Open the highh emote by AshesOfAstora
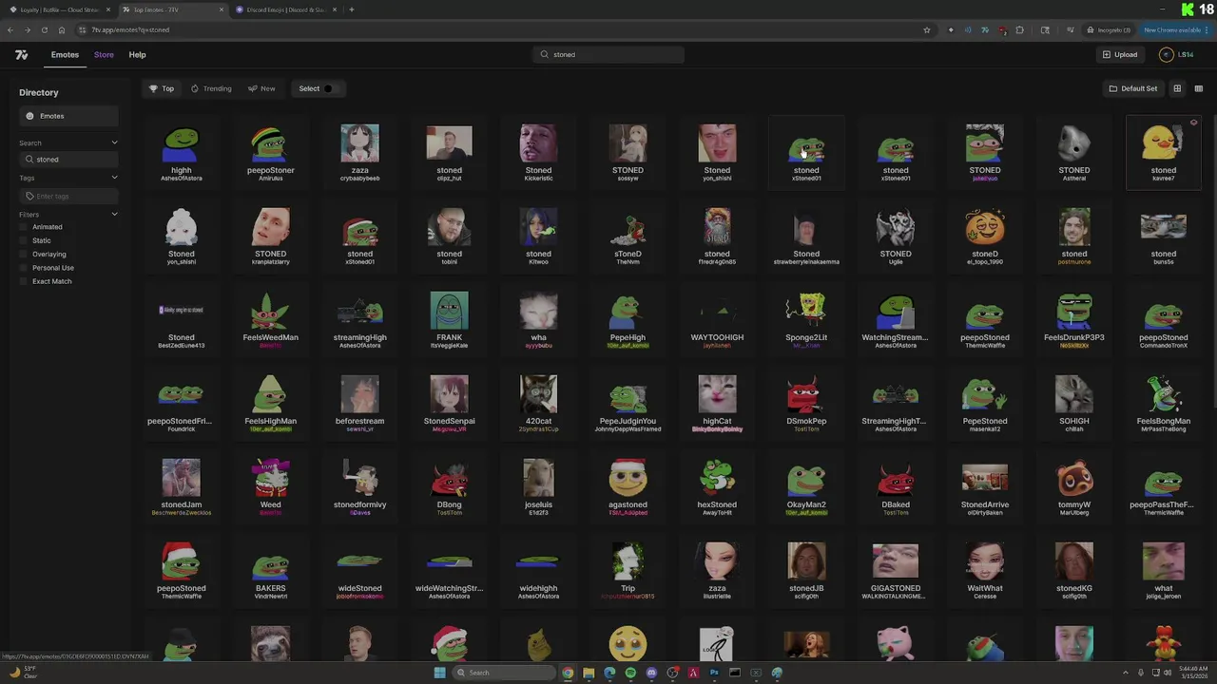This screenshot has width=1217, height=684. 181,152
